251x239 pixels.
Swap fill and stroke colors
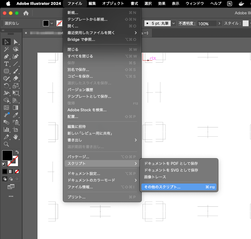click(17, 152)
